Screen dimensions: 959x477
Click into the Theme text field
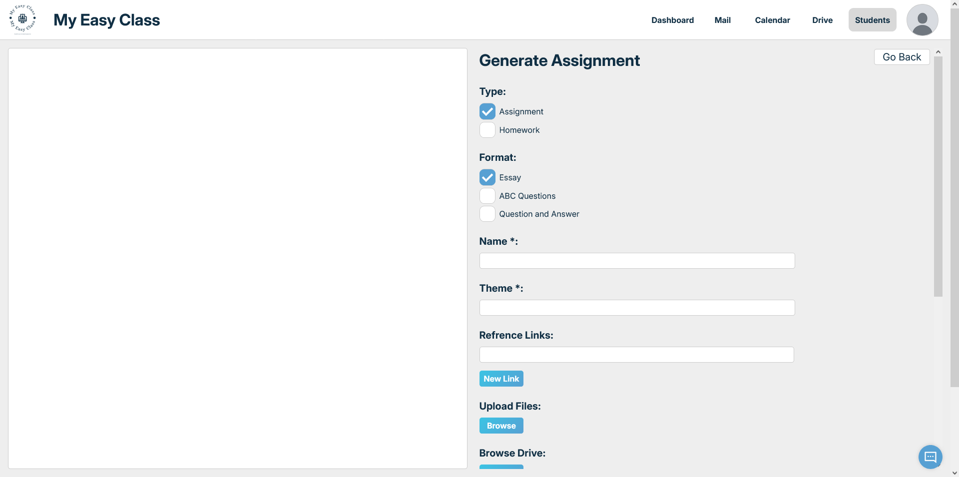[x=637, y=308]
